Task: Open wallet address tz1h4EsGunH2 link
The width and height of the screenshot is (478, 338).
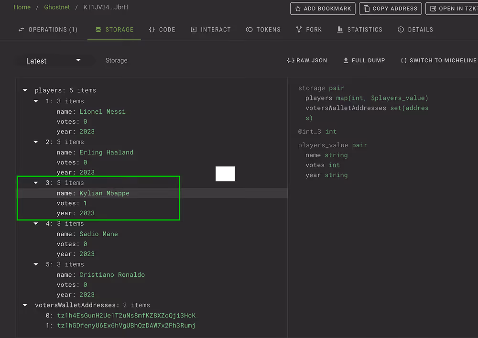Action: [126, 316]
